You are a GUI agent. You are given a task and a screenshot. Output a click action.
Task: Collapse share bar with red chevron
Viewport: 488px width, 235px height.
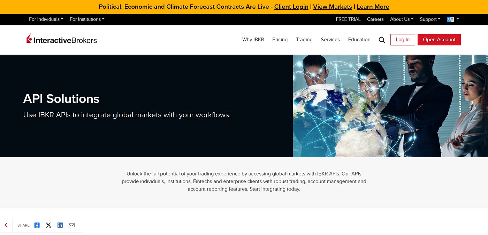click(x=6, y=225)
